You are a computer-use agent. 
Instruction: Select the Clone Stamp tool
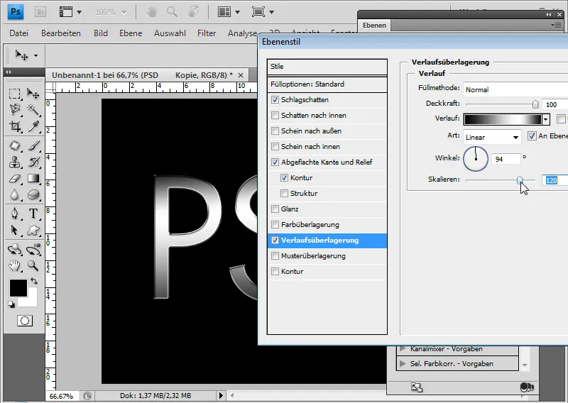(x=14, y=162)
